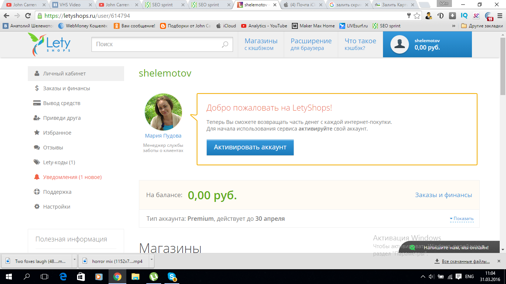Open the volume control in system tray
Screen dimensions: 506x284
coord(432,276)
